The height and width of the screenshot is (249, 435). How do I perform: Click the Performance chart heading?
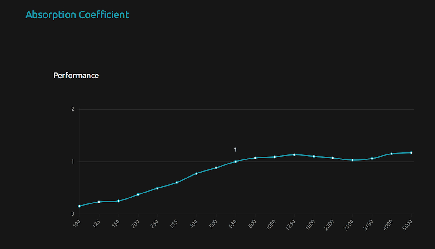pos(76,76)
